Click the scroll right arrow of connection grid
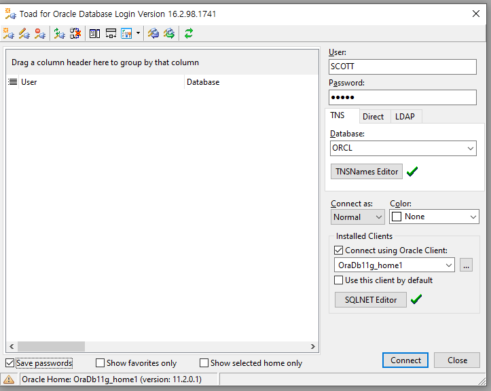Screen dimensions: 491x391 pyautogui.click(x=313, y=347)
